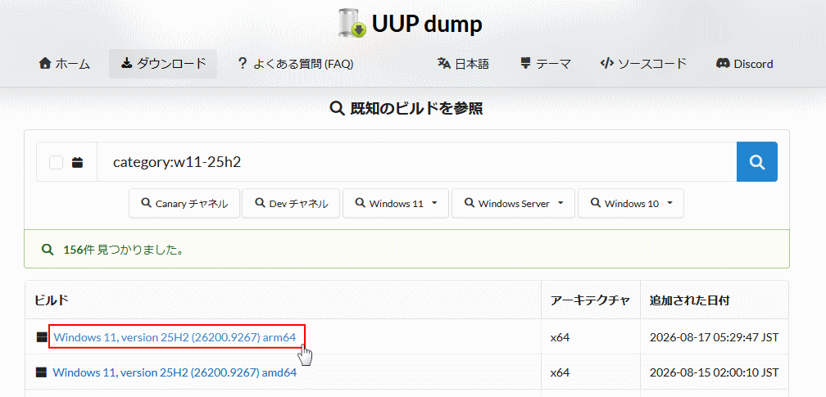Click the calendar icon beside the checkbox

tap(77, 162)
